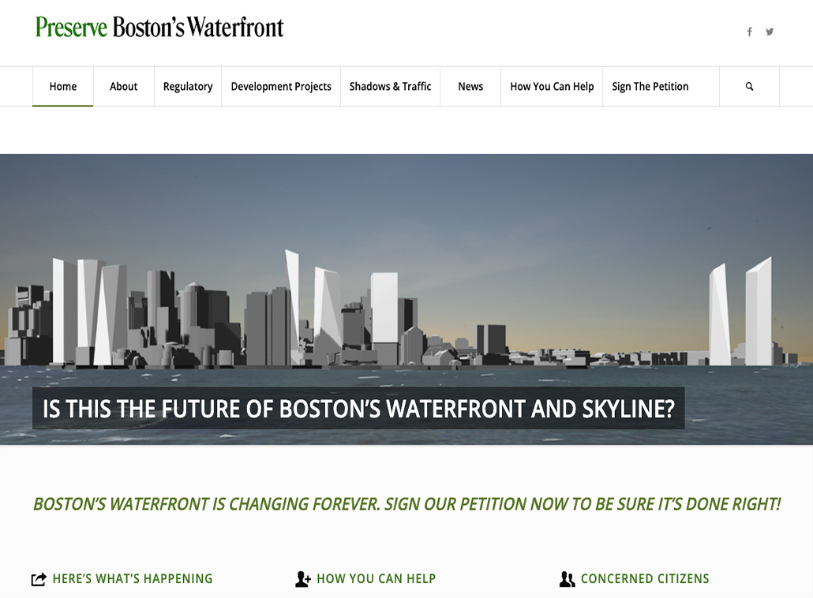Open the How You Can Help section heading
The height and width of the screenshot is (598, 813).
click(376, 579)
